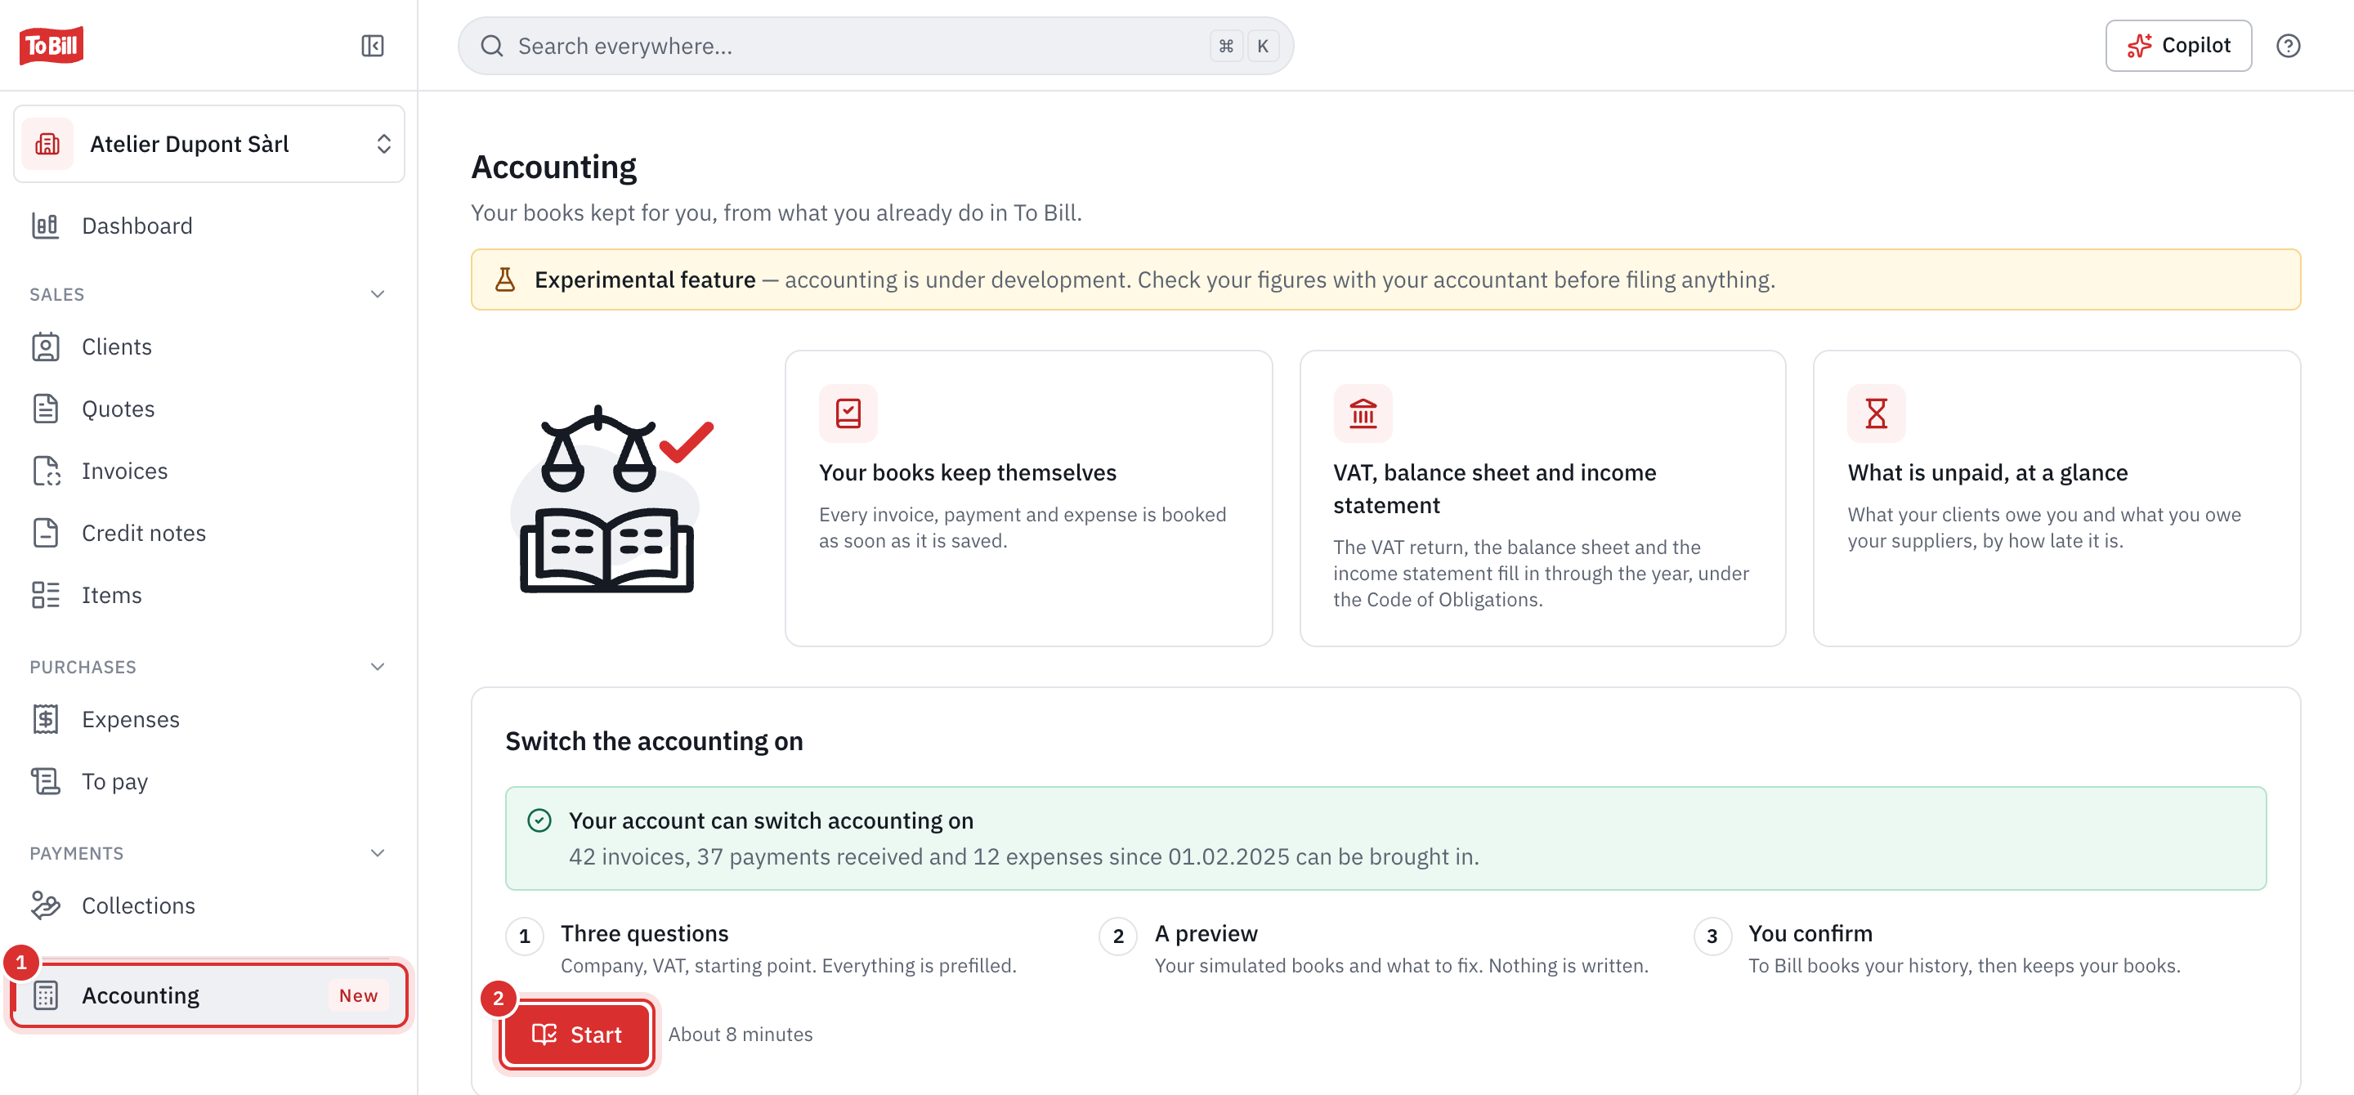Screen dimensions: 2354x1095
Task: Collapse the PURCHASES section chevron
Action: pos(378,667)
